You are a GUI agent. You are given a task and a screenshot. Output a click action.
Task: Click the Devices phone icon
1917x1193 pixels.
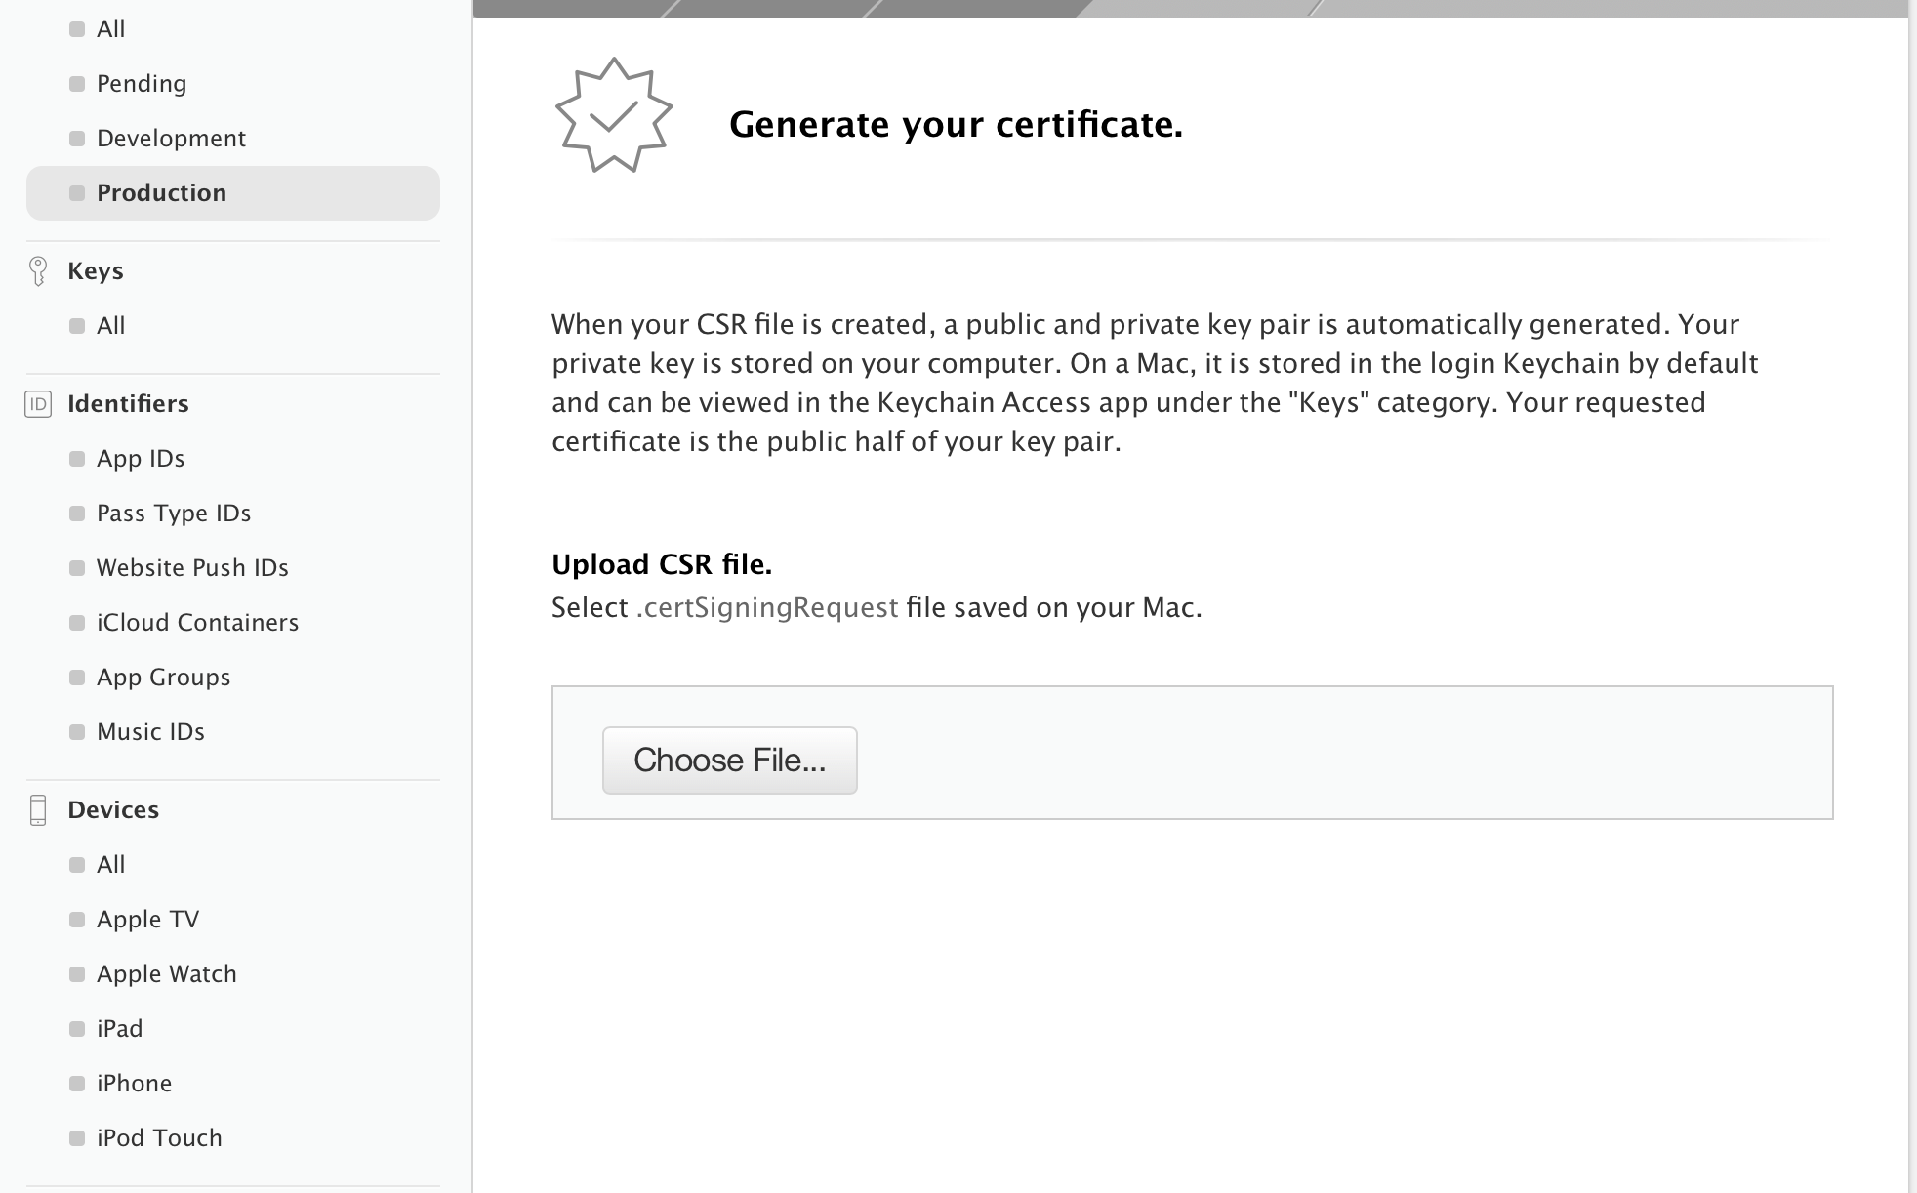point(38,810)
